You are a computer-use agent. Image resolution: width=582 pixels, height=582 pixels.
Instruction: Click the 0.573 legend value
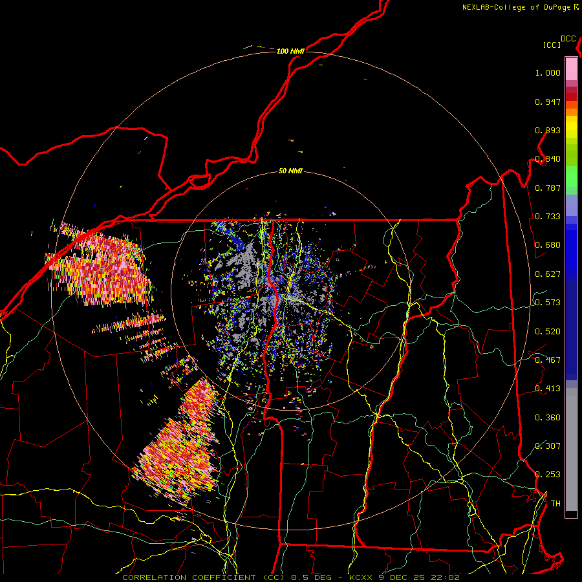tap(548, 303)
